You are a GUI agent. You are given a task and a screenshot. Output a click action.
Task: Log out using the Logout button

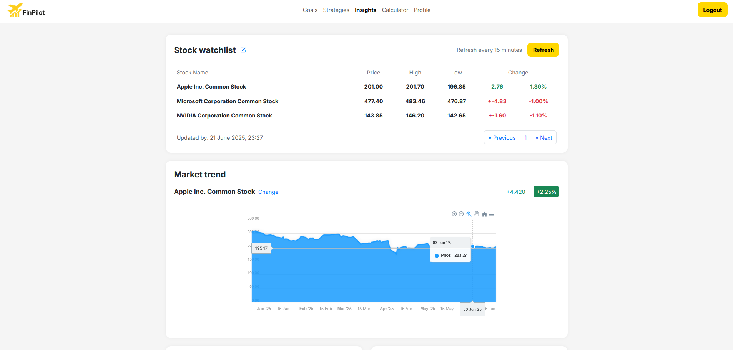click(x=712, y=10)
